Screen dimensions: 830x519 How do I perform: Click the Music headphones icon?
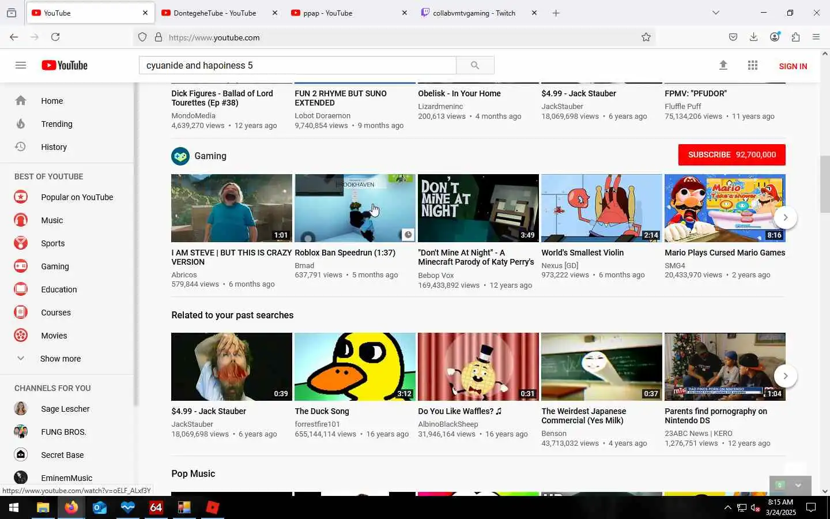click(x=21, y=220)
